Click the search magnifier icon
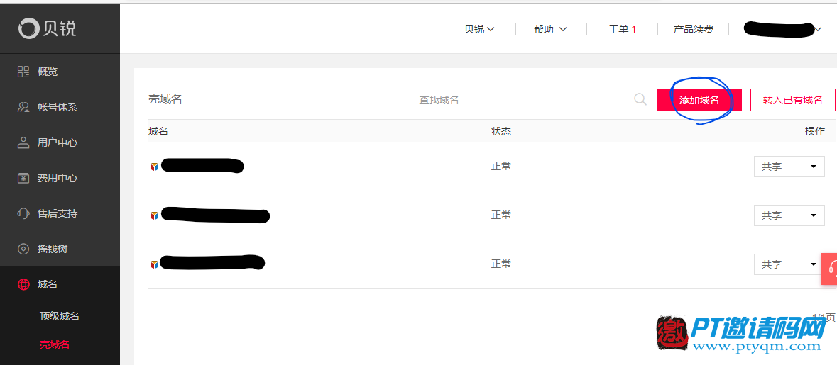The width and height of the screenshot is (837, 365). [x=640, y=99]
